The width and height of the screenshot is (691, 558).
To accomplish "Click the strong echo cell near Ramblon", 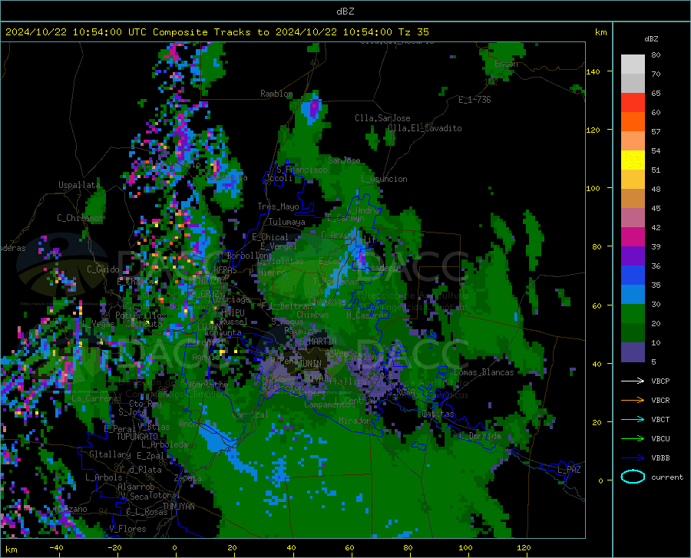I will click(313, 107).
